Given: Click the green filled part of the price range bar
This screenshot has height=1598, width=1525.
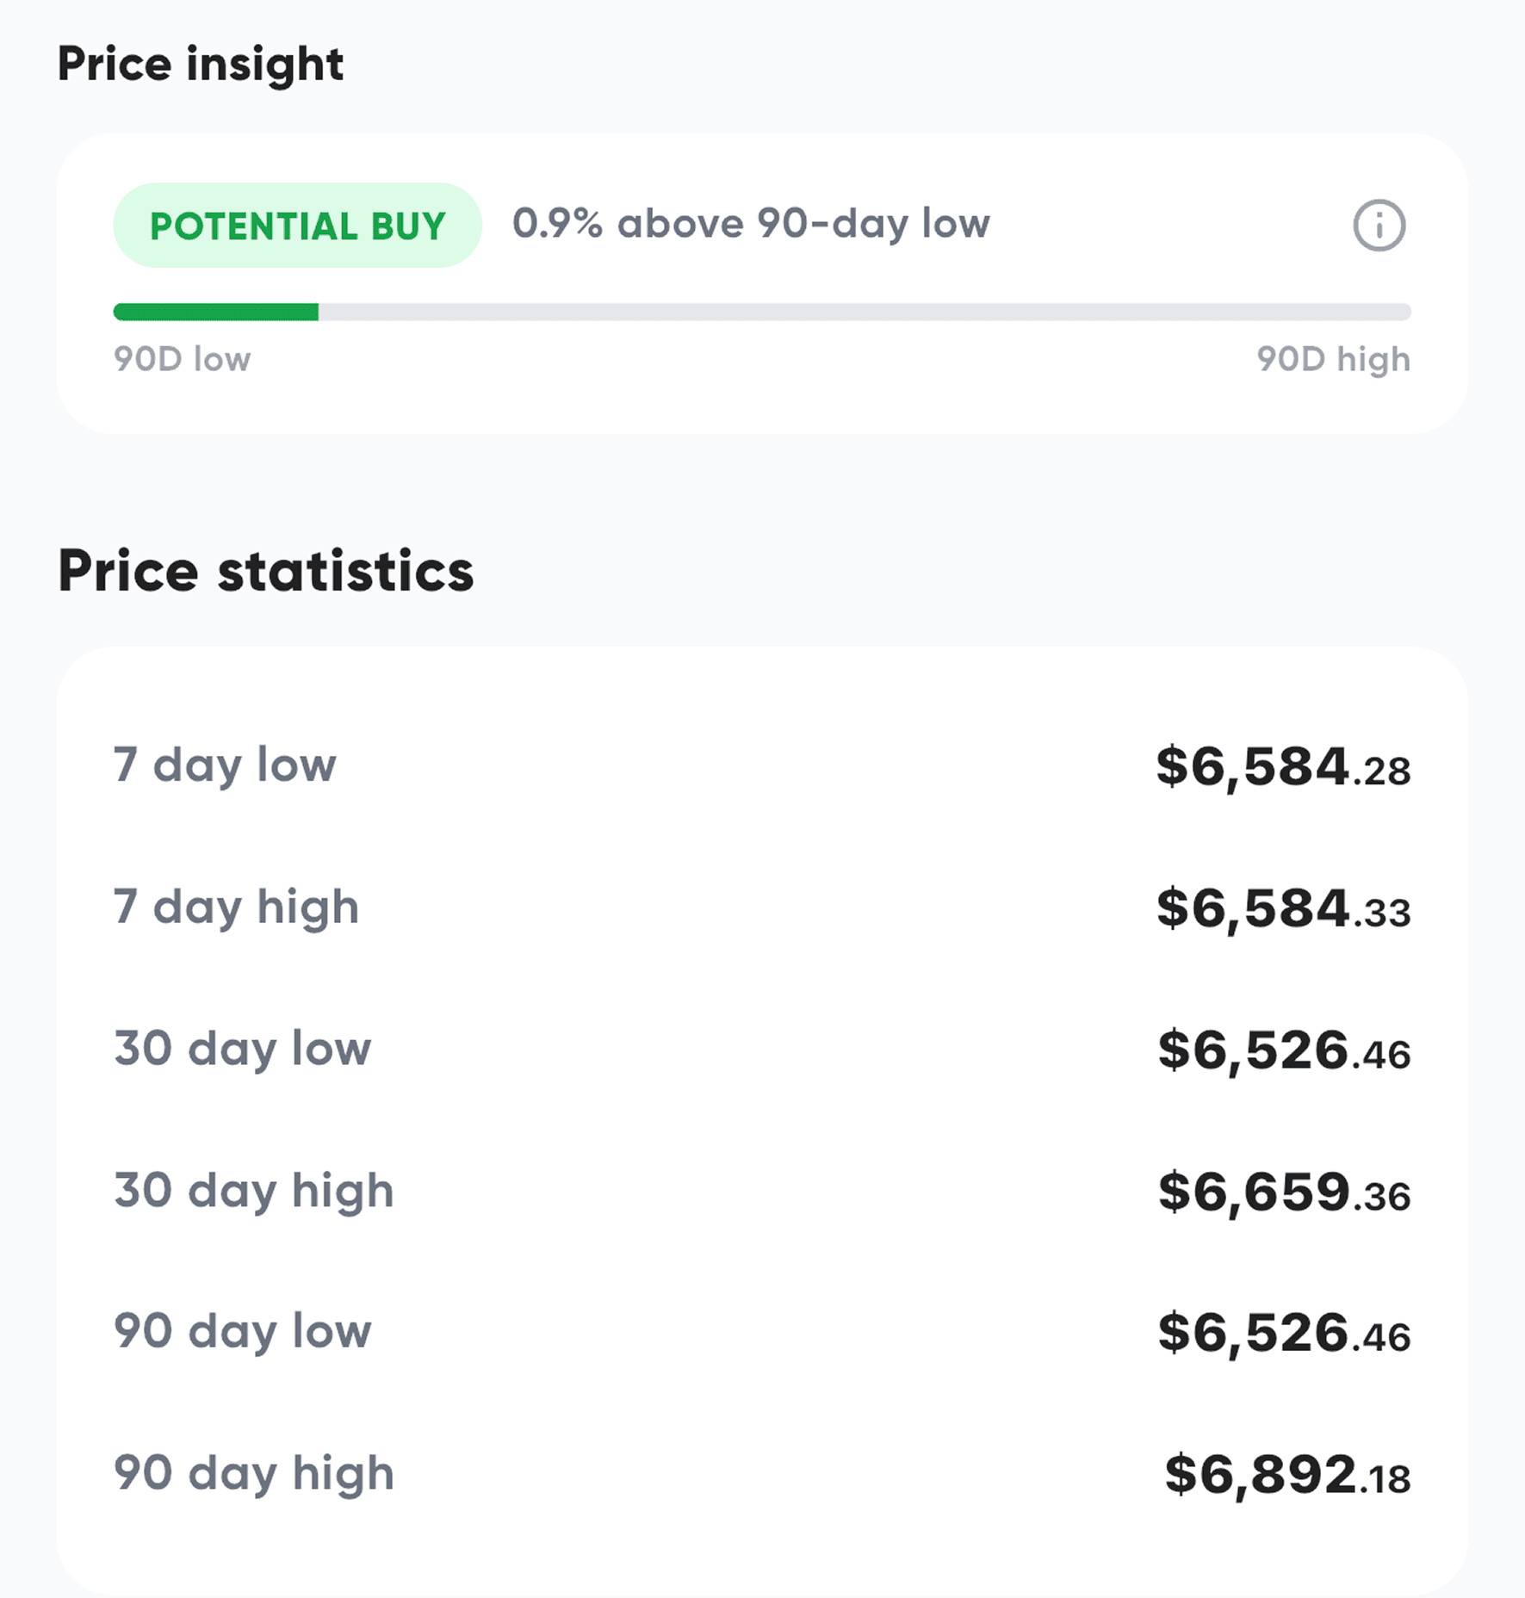Looking at the screenshot, I should tap(216, 312).
